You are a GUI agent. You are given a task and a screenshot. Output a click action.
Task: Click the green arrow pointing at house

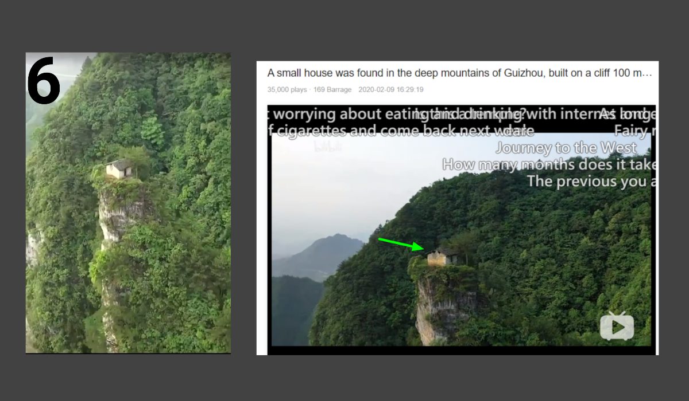click(x=401, y=244)
